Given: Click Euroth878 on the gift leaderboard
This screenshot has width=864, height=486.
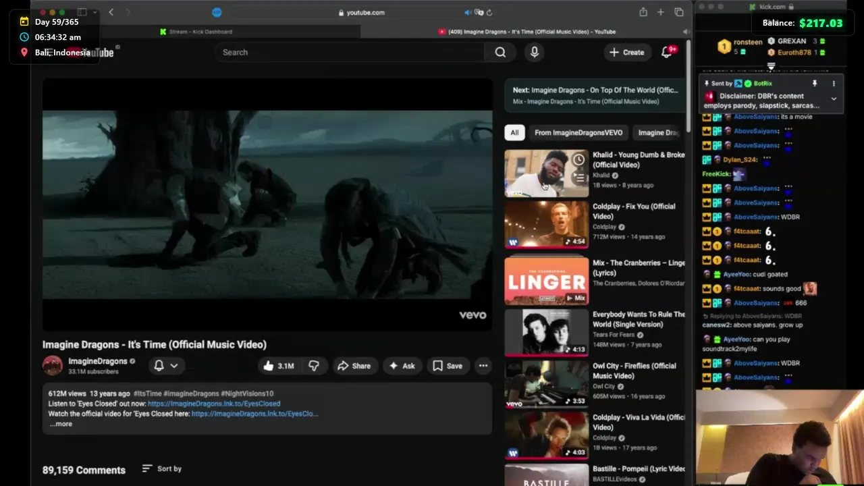Looking at the screenshot, I should point(794,52).
